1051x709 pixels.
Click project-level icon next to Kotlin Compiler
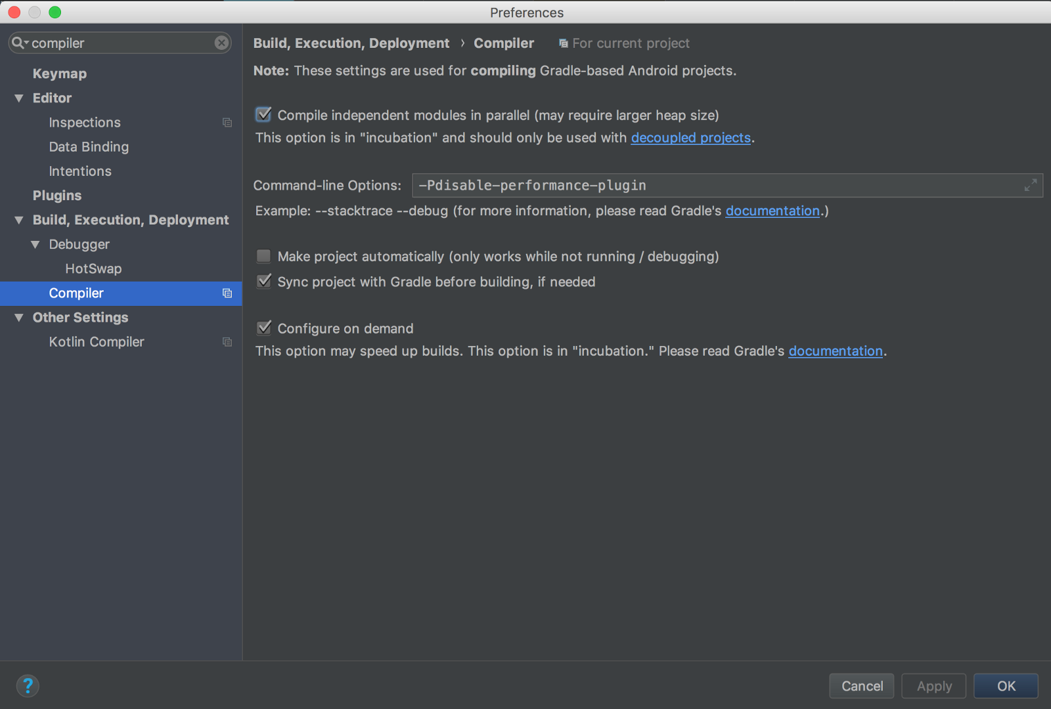point(227,342)
